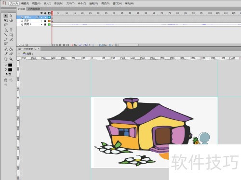Activate the Zoom magnifier tool
The width and height of the screenshot is (241, 180).
coord(11,59)
